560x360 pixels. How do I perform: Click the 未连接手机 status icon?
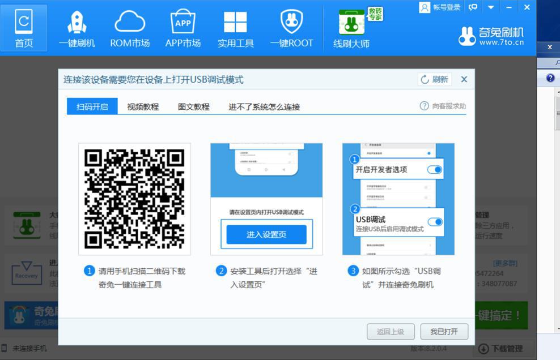[5, 348]
